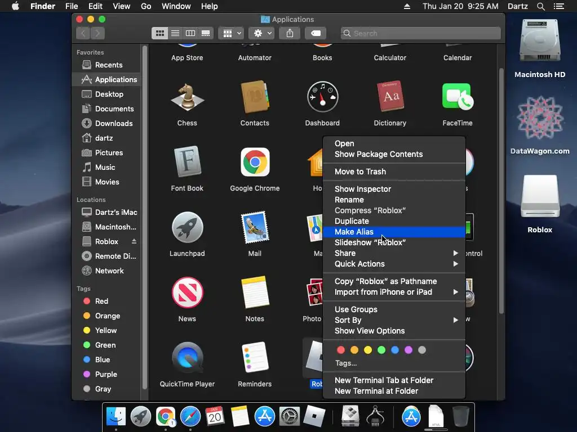Open Documents in the sidebar
Screen dimensions: 577x432
point(106,109)
